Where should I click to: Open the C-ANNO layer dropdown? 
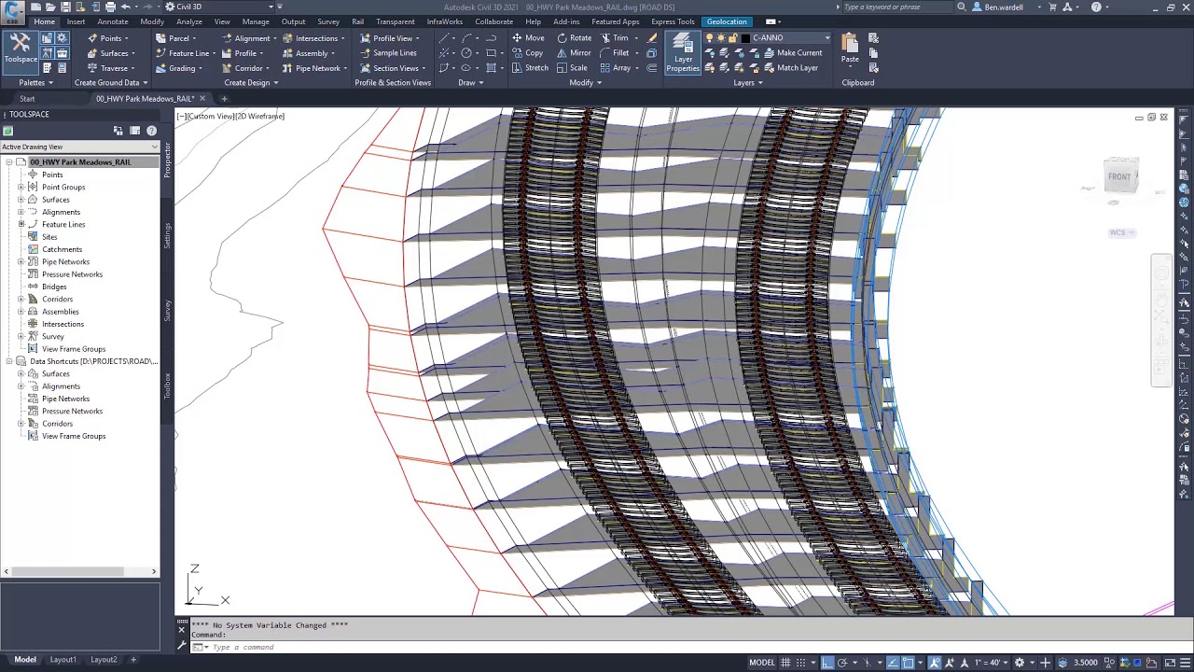coord(826,38)
